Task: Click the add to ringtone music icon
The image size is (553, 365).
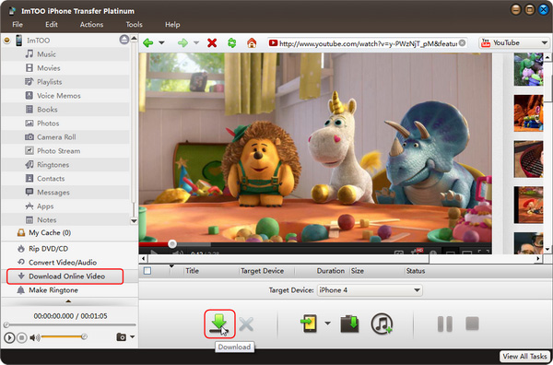Action: [x=382, y=324]
